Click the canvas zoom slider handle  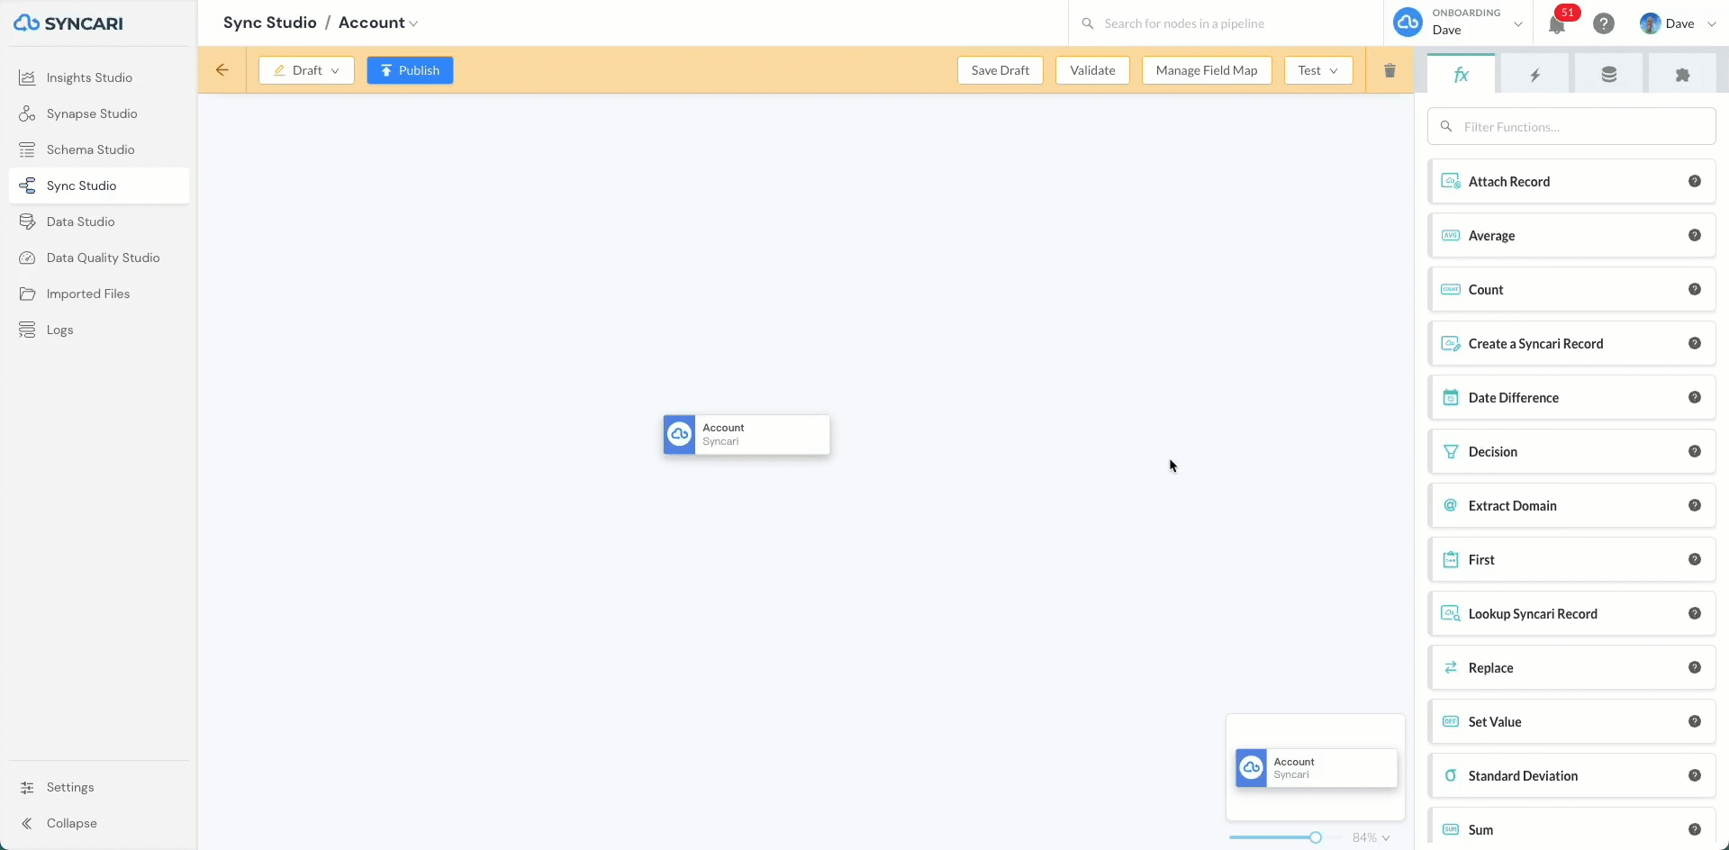point(1316,837)
